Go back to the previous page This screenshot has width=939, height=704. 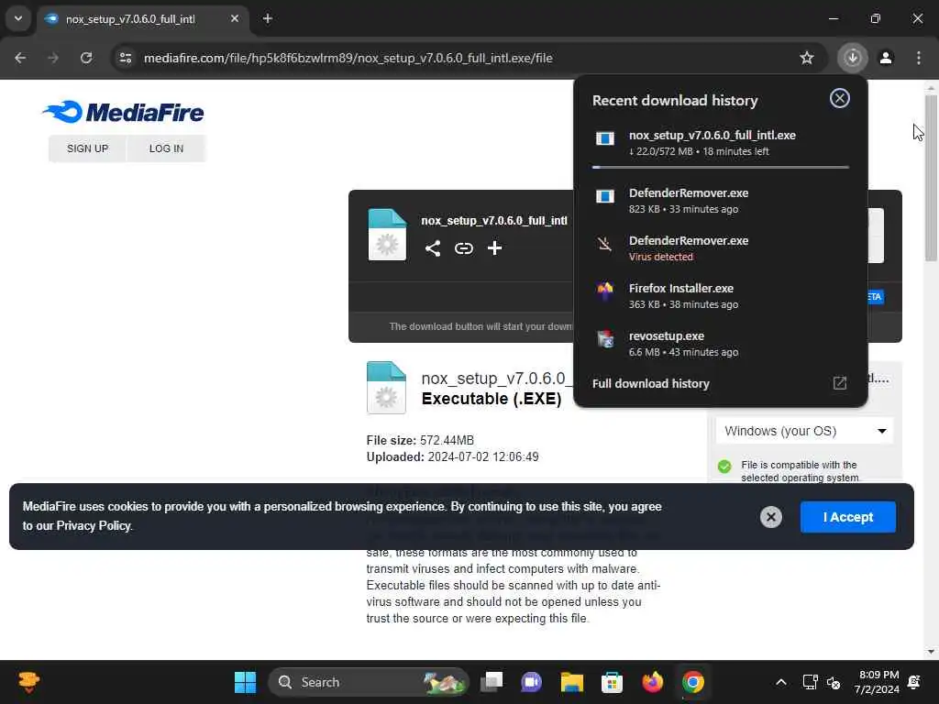click(20, 58)
